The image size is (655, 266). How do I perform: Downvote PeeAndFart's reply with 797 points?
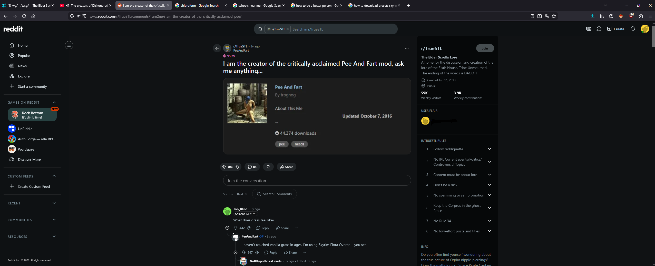coord(257,252)
